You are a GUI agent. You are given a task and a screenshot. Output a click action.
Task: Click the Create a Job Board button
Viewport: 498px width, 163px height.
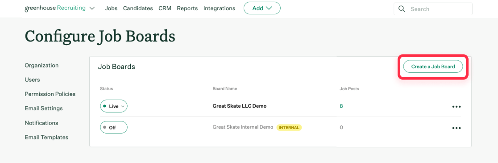(433, 67)
